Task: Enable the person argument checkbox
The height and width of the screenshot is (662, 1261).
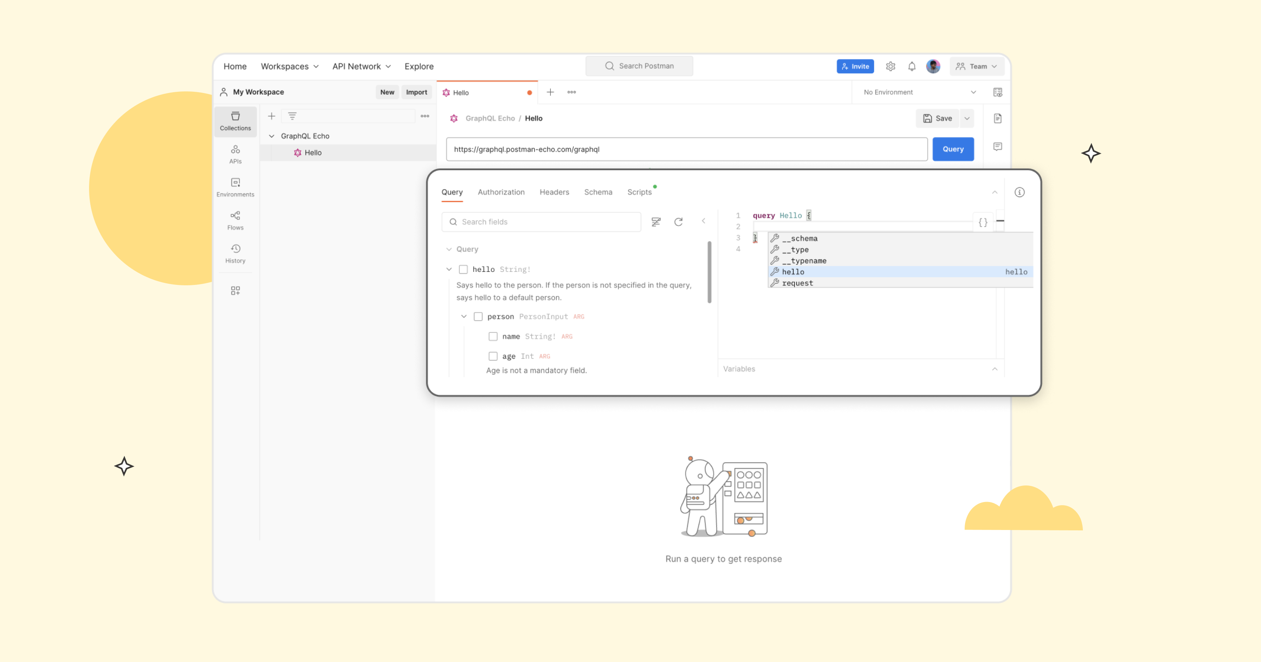Action: (478, 317)
